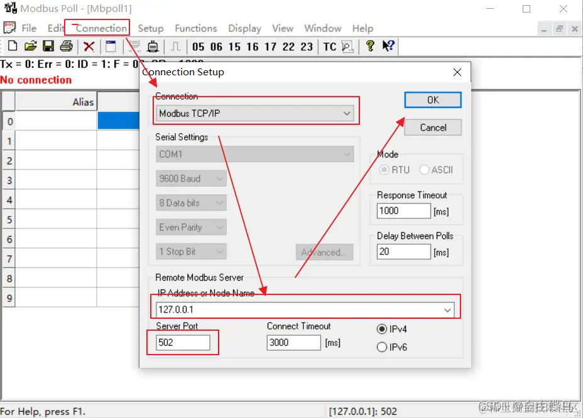The image size is (583, 418).
Task: Click Cancel in Connection Setup
Action: tap(433, 127)
